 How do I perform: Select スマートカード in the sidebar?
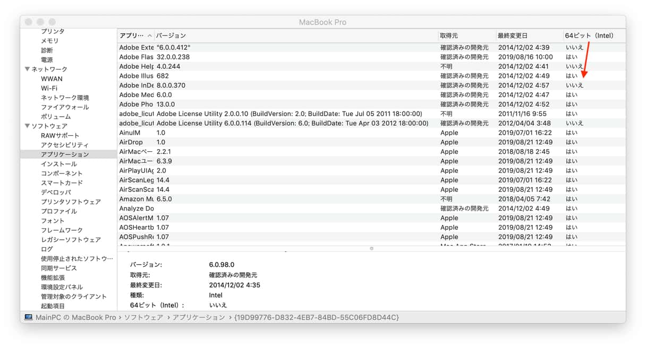click(62, 183)
